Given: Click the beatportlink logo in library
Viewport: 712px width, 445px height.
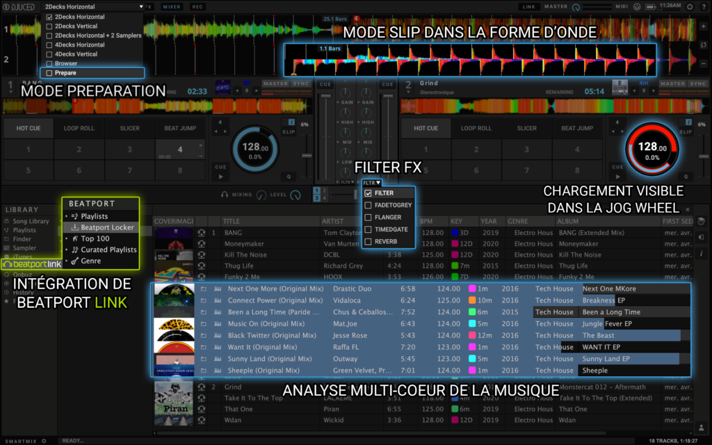Looking at the screenshot, I should [x=32, y=264].
